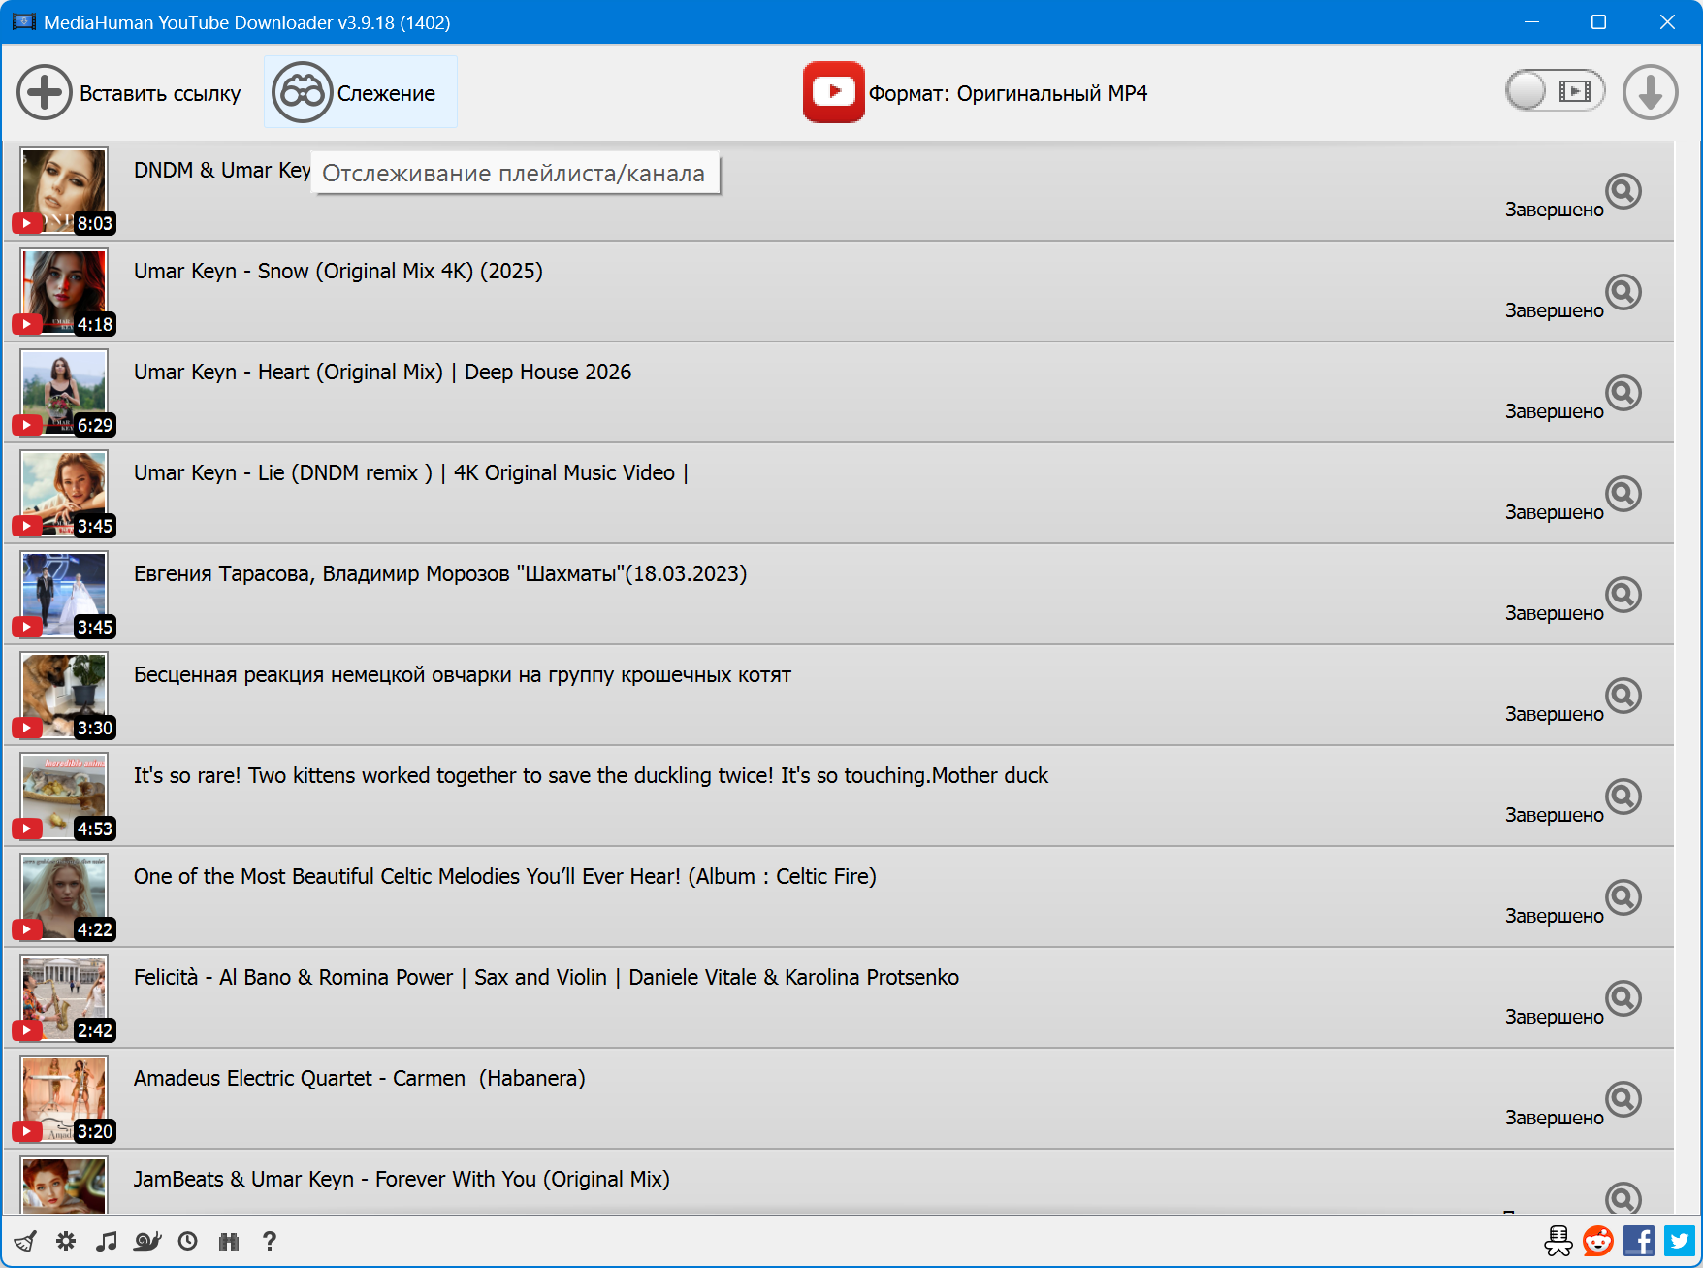1703x1268 pixels.
Task: Locate downloaded file for Umar Keyn - Lie
Action: [x=1623, y=494]
